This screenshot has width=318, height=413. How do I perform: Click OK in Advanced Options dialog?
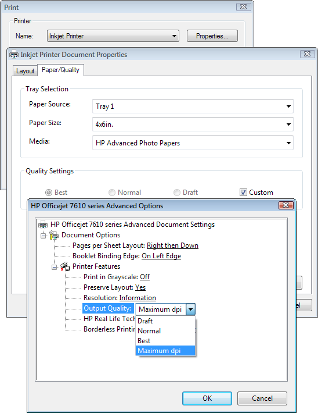coord(207,398)
